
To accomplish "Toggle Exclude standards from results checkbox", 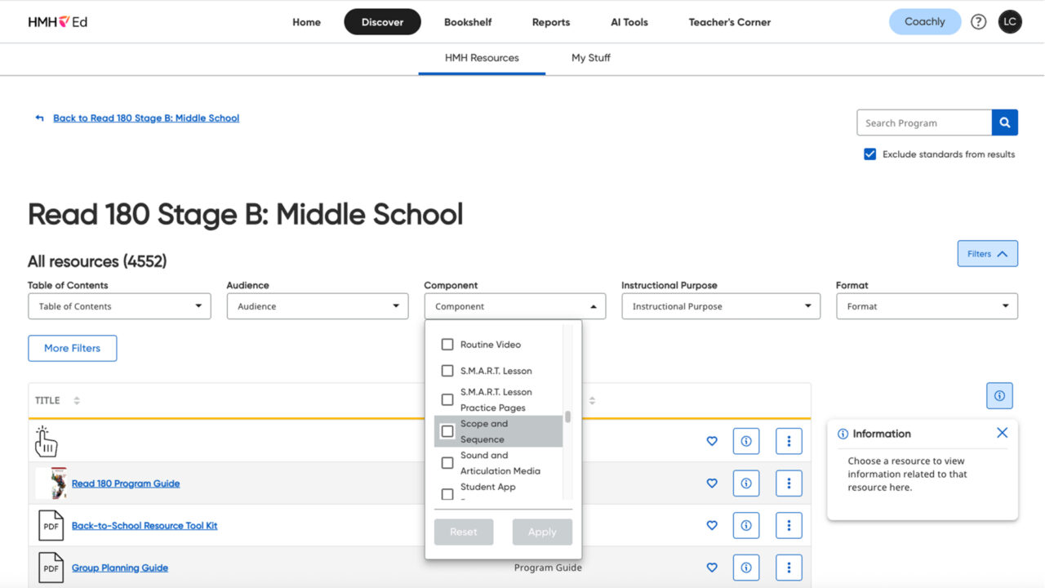I will pos(870,154).
